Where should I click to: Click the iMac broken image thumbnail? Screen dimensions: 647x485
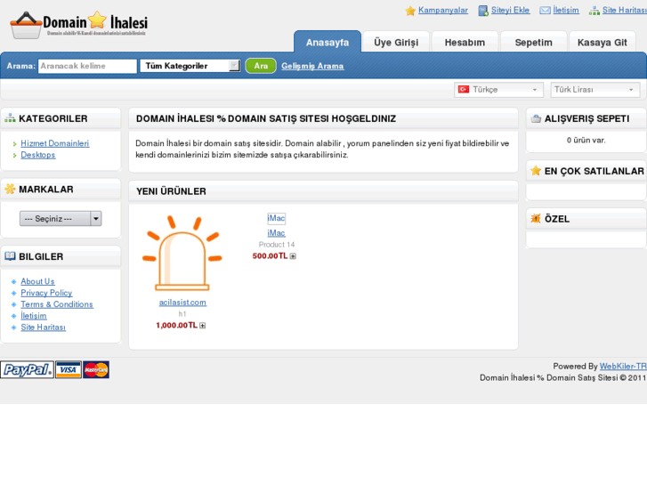tap(276, 218)
